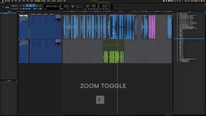Solo the first audio track

click(x=25, y=17)
